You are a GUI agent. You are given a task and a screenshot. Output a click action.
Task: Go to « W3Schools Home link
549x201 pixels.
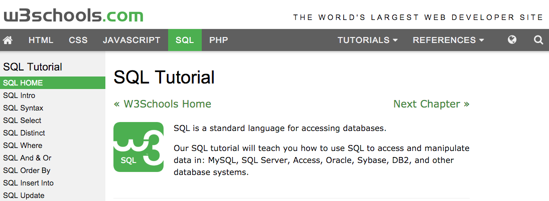(x=163, y=104)
